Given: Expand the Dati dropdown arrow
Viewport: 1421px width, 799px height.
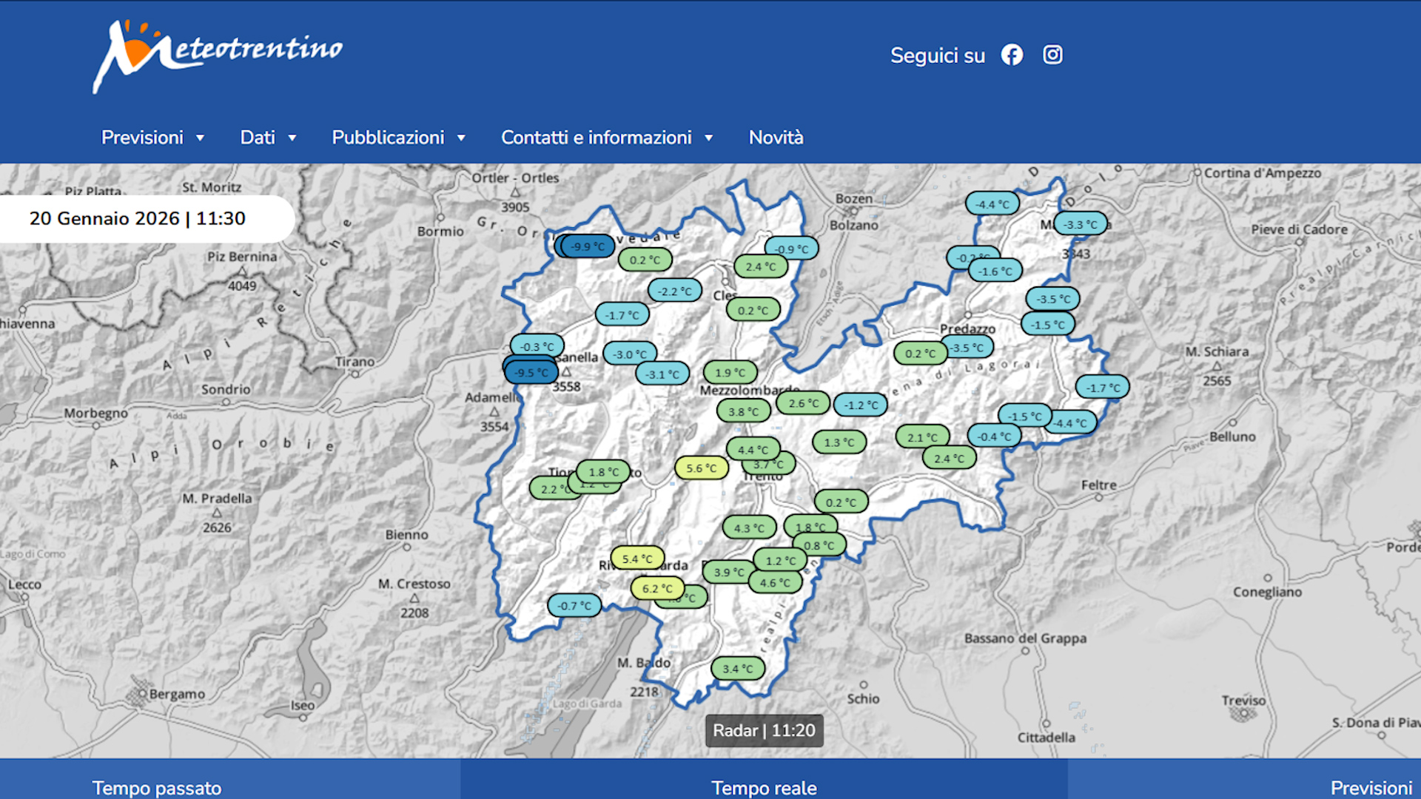Looking at the screenshot, I should point(292,138).
